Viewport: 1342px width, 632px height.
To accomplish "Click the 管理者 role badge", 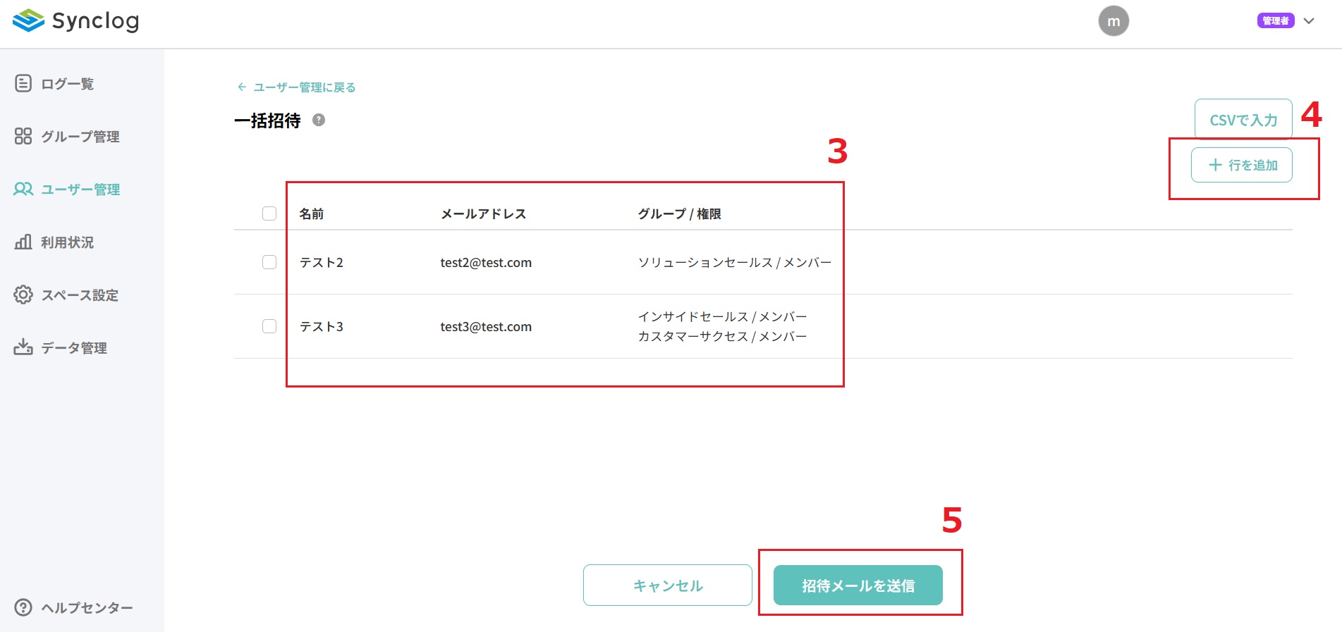I will (1276, 21).
